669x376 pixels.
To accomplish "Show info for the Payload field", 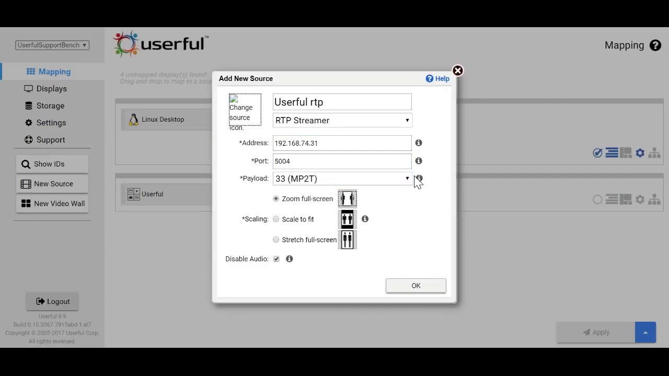I will click(x=419, y=178).
